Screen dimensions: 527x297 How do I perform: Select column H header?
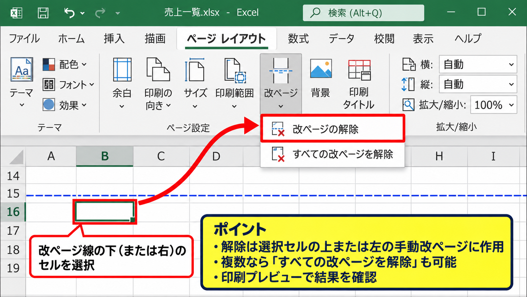[439, 156]
